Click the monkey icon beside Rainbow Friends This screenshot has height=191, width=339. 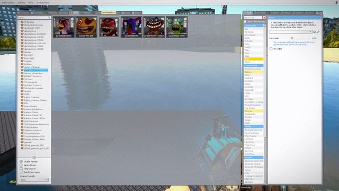[x=22, y=112]
